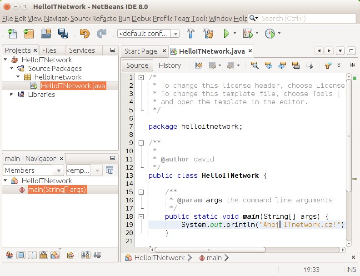
Task: Click the Find Selection magnifier icon
Action: coord(255,65)
